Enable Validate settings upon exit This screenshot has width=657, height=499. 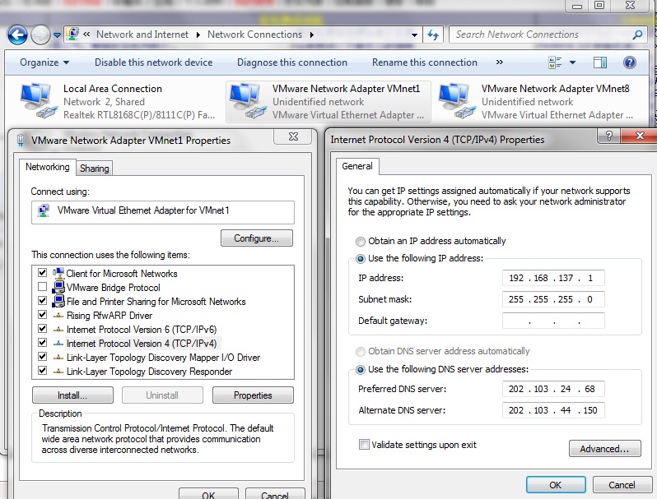click(x=364, y=444)
